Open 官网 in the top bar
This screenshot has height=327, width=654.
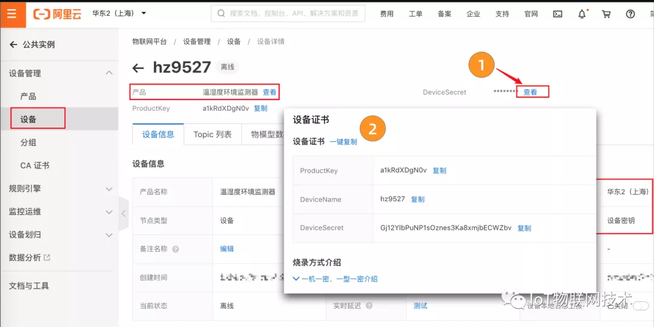[x=531, y=14]
